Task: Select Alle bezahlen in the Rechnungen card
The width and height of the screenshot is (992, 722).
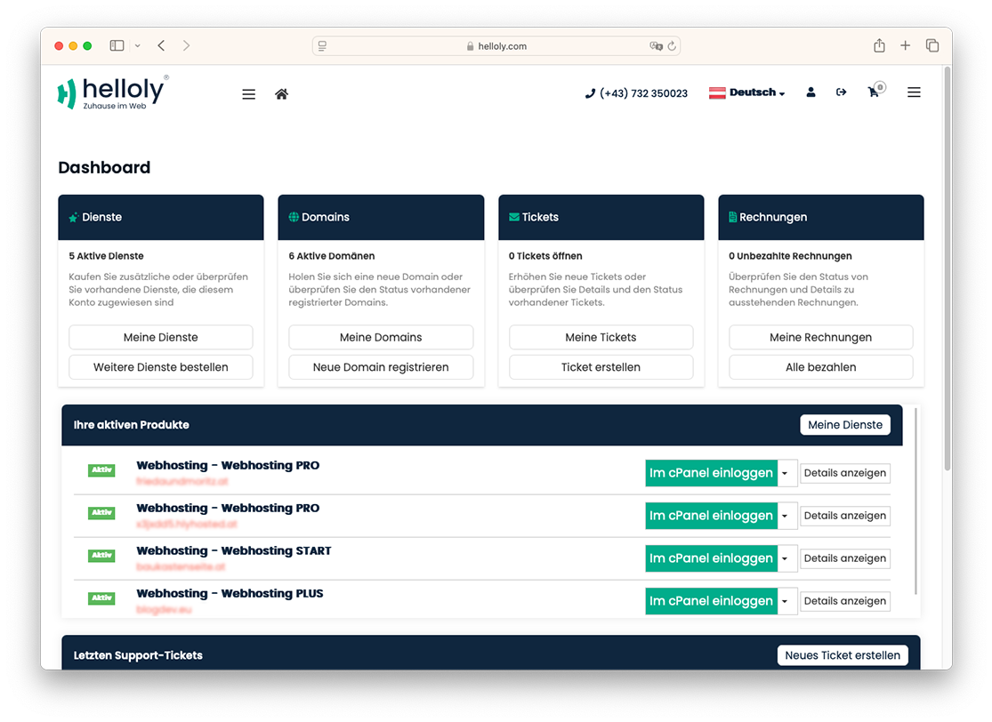Action: 820,366
